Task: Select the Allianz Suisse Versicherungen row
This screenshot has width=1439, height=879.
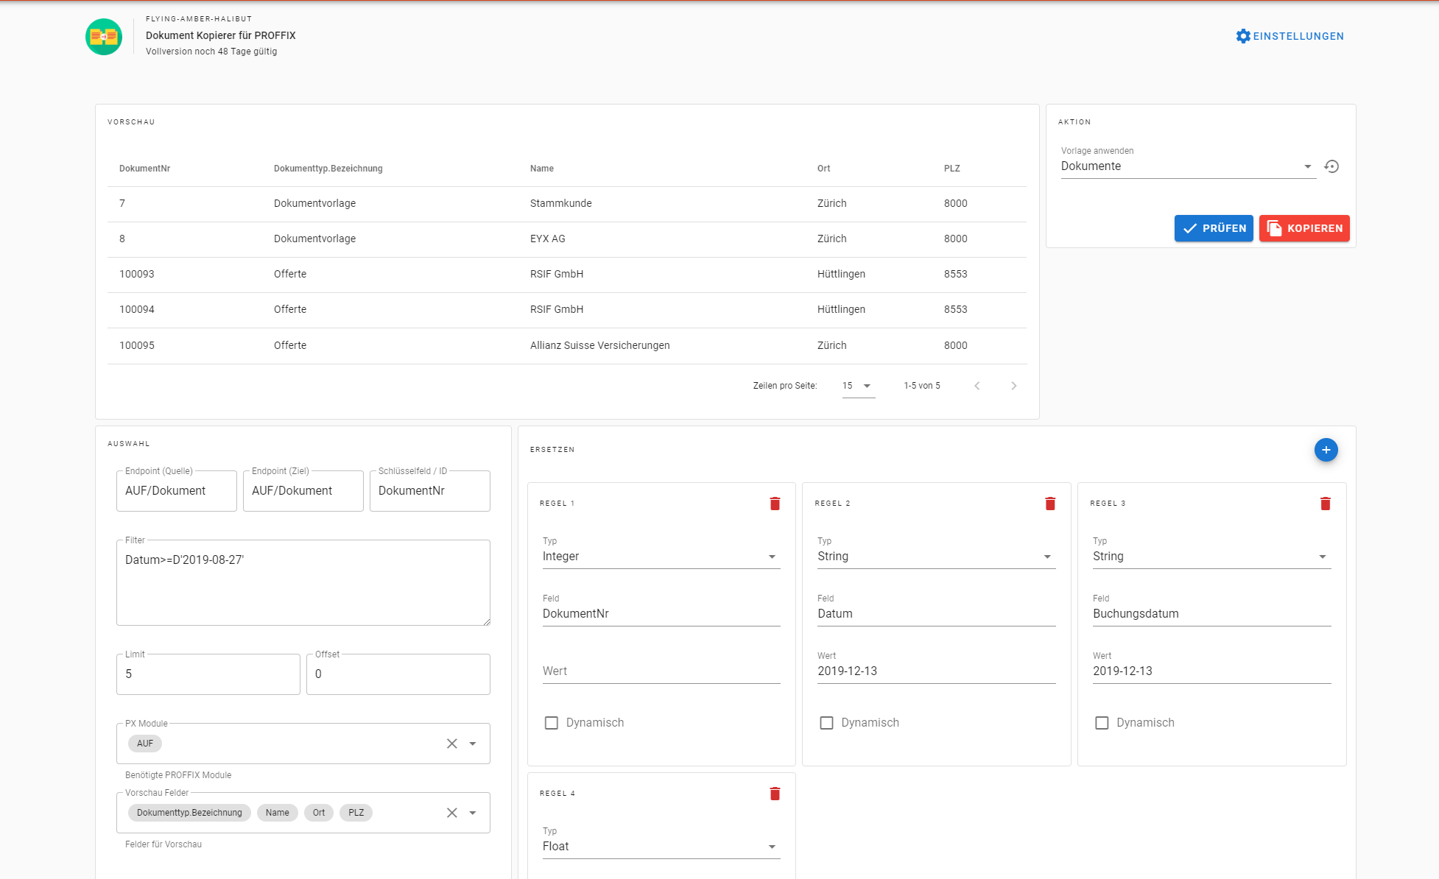Action: 567,346
